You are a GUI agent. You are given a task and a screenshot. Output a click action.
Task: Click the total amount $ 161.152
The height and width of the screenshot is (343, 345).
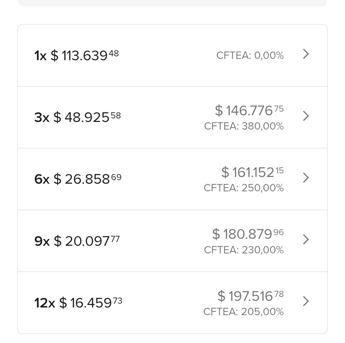252,172
